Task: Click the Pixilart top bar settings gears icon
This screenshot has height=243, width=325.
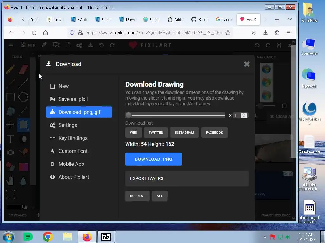Action: pos(79,45)
